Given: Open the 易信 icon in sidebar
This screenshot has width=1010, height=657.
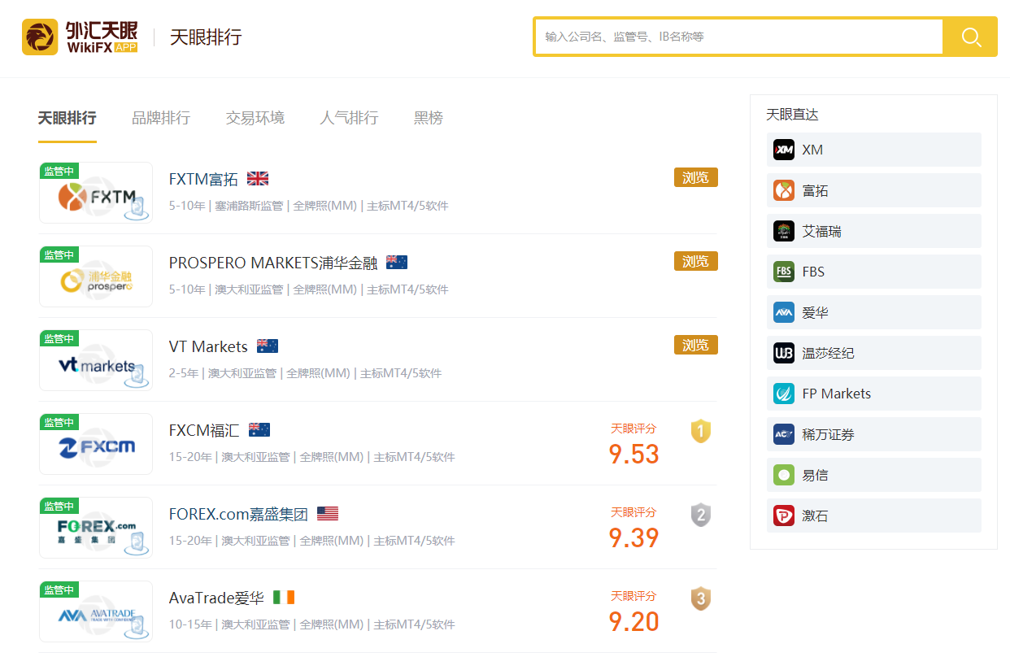Looking at the screenshot, I should 784,475.
